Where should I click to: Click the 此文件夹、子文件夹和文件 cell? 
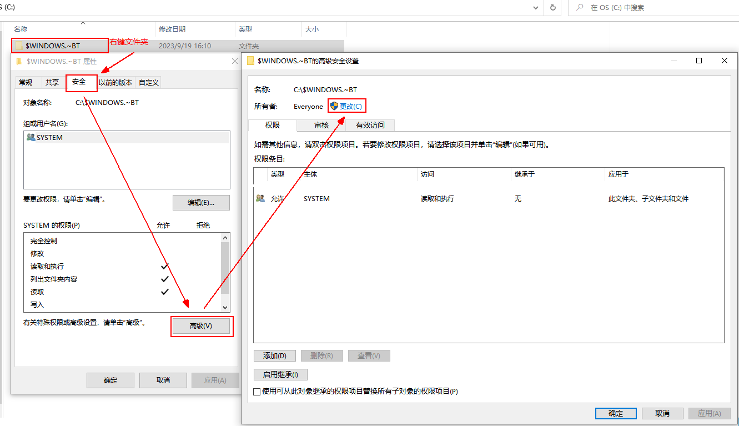(x=648, y=199)
